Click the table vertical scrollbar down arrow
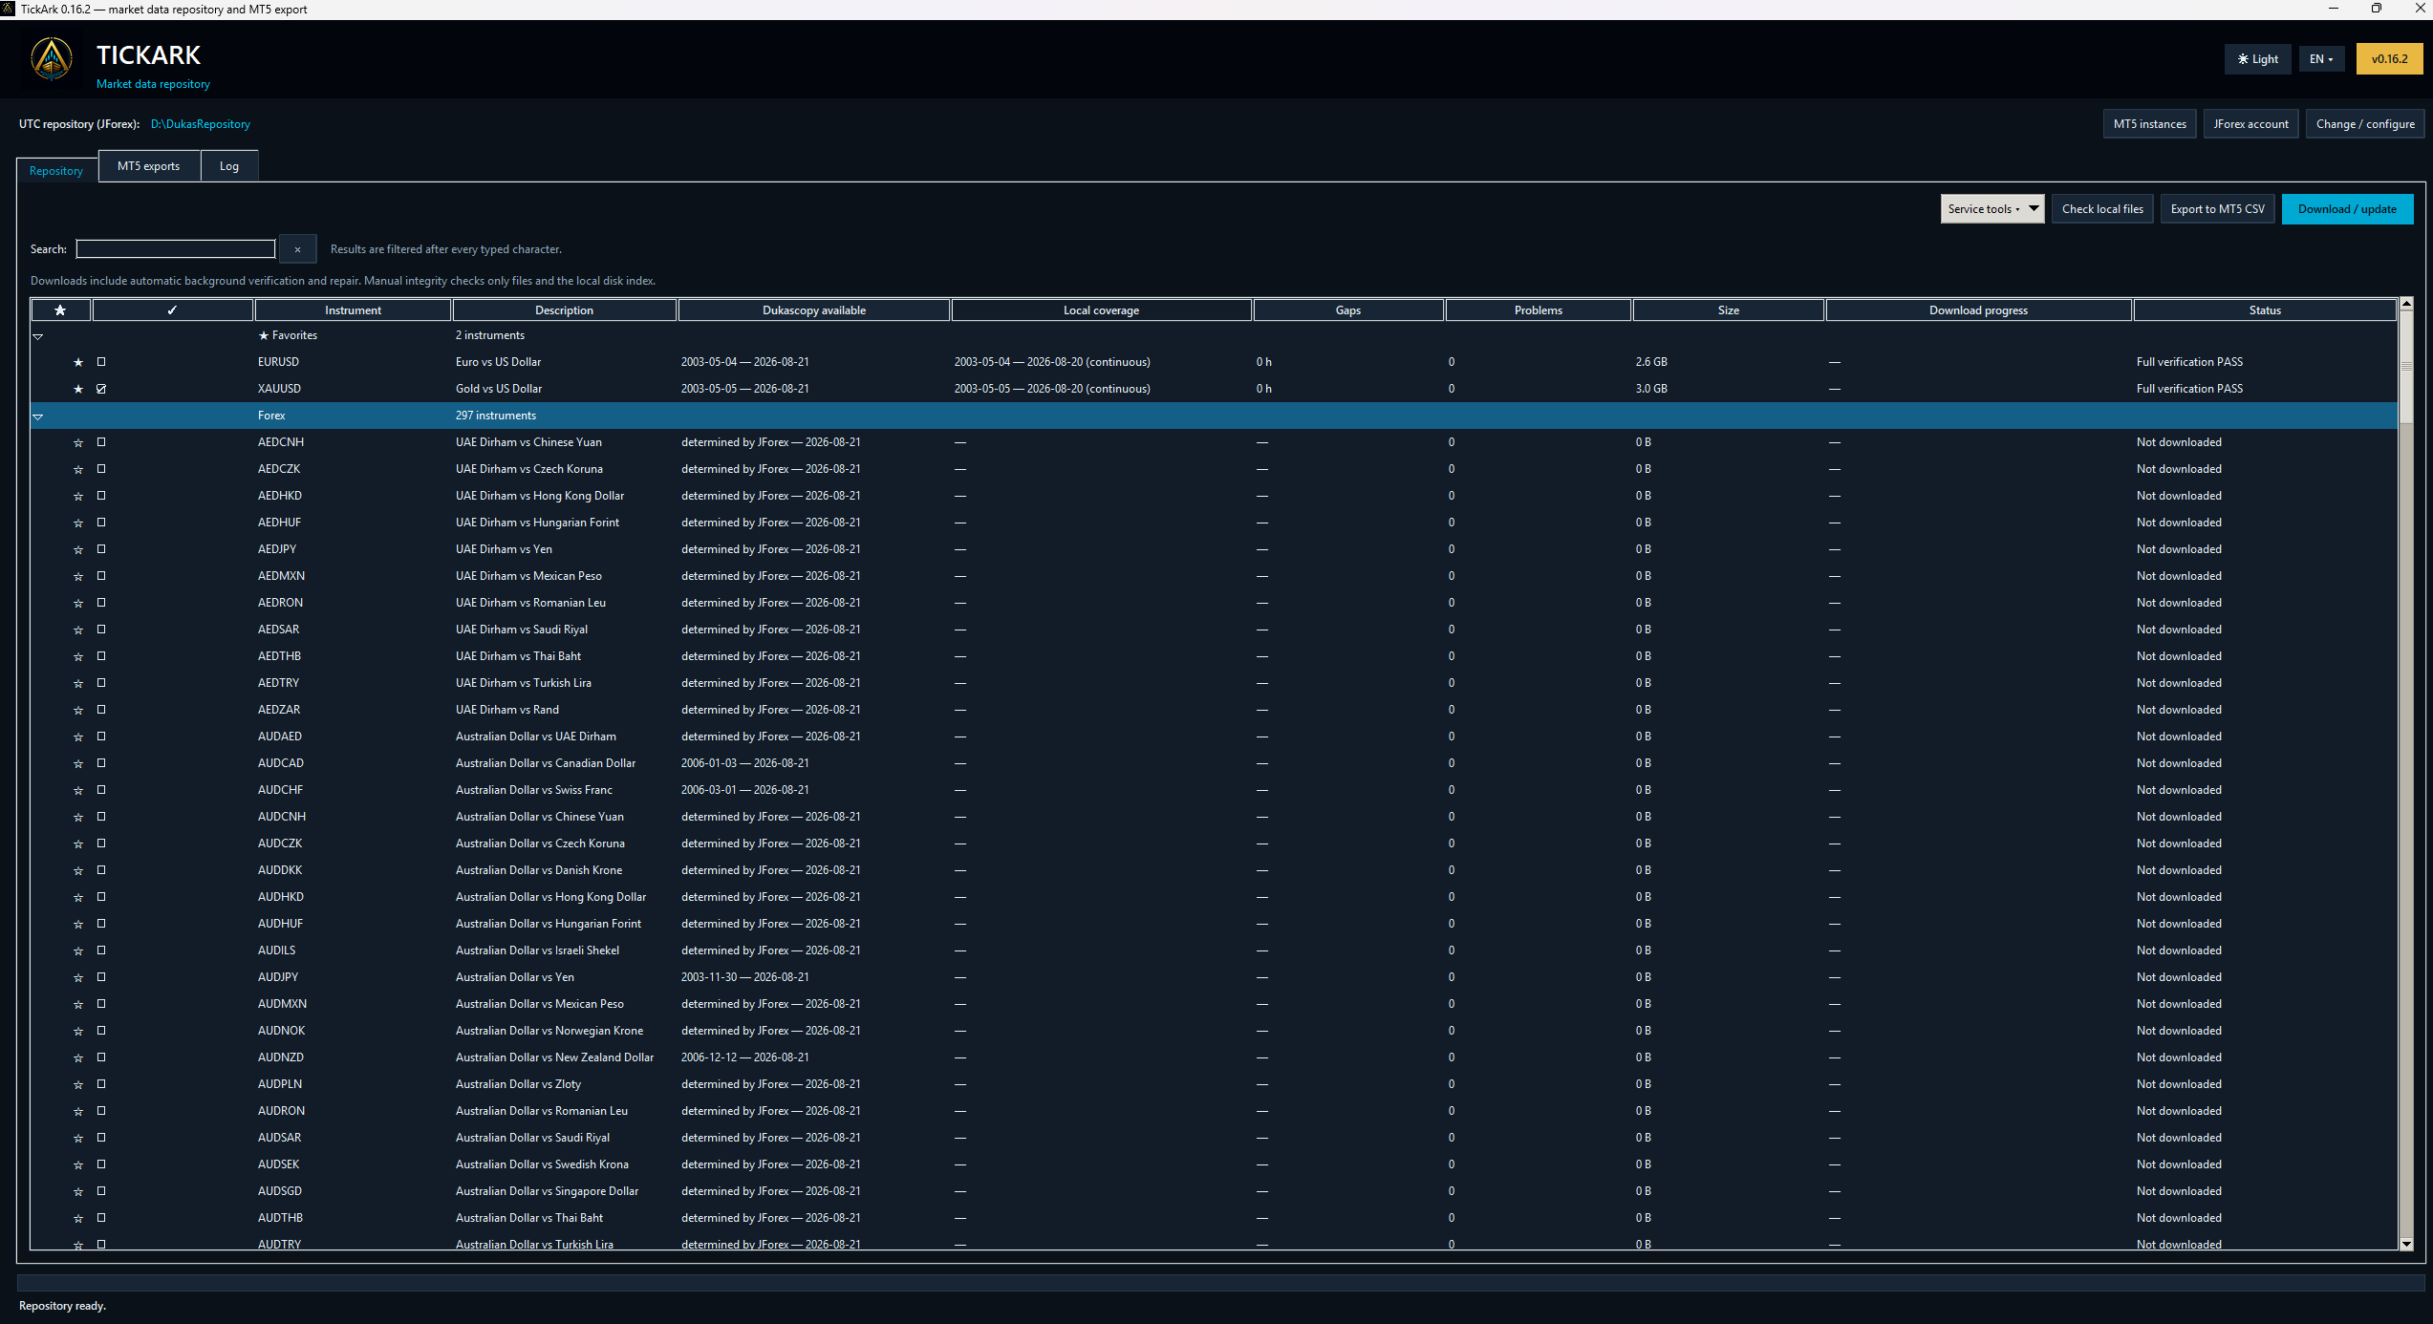This screenshot has width=2433, height=1324. [2406, 1244]
